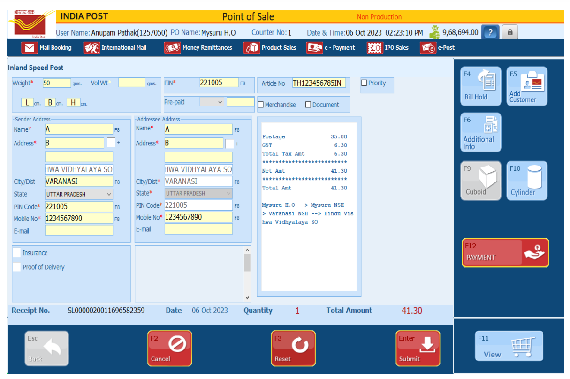
Task: Click F8 next to the top PIN field
Action: coord(243,84)
